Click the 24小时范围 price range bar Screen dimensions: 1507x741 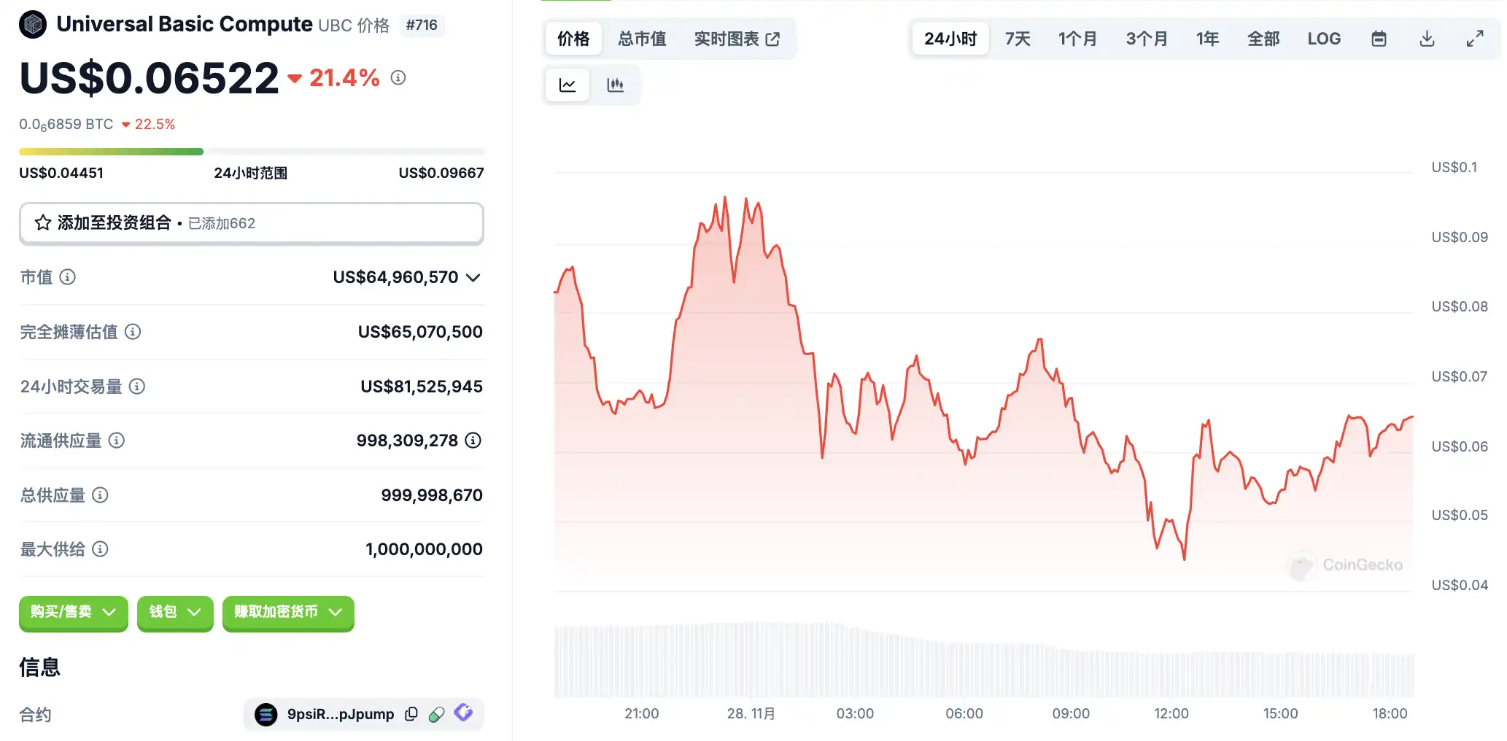click(x=251, y=152)
